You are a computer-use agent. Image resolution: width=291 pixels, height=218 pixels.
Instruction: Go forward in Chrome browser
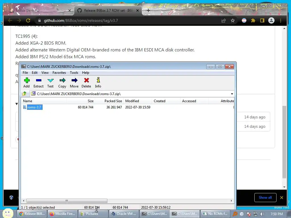pyautogui.click(x=19, y=20)
